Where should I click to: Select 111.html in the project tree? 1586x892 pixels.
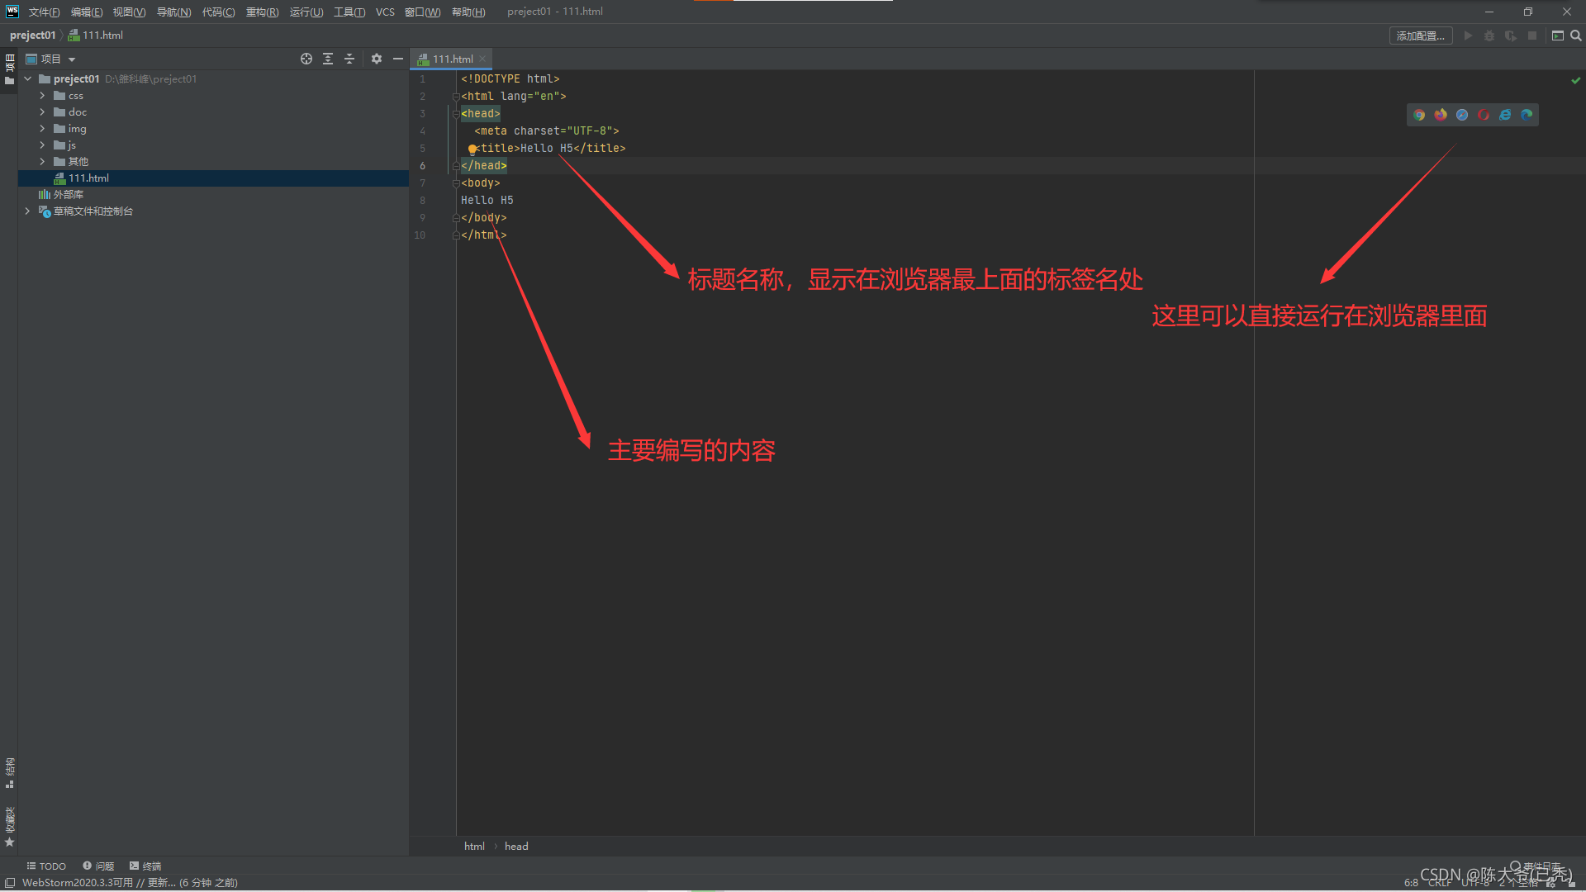tap(88, 178)
